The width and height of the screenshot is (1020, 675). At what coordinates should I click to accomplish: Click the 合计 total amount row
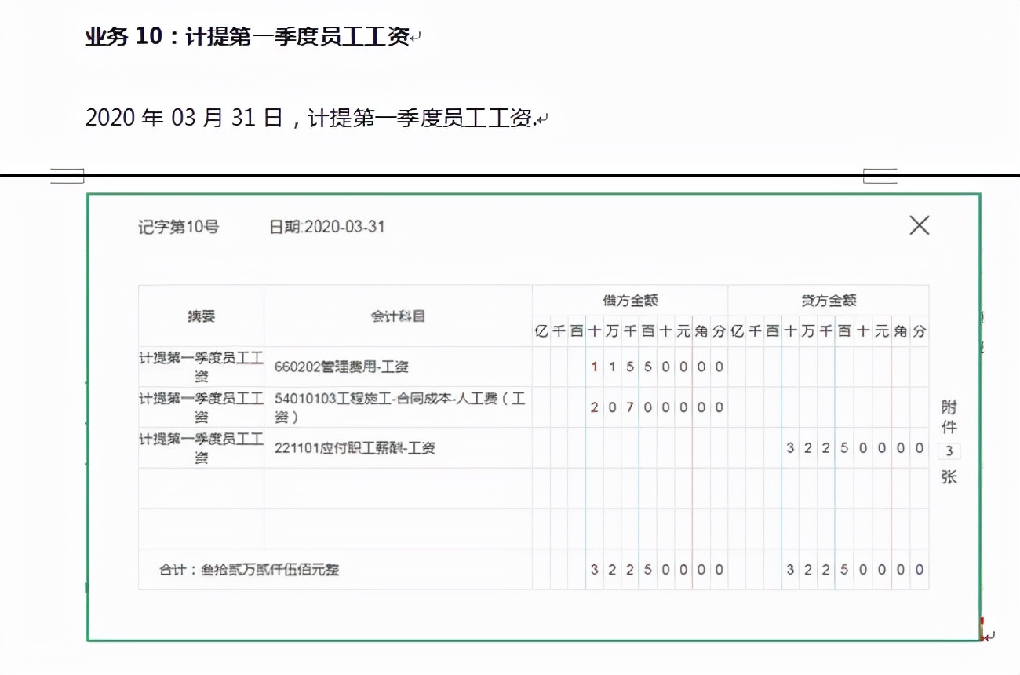coord(243,570)
